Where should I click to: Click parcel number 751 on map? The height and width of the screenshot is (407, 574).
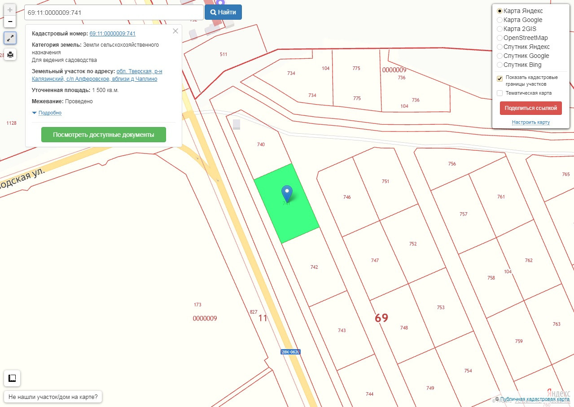(386, 181)
